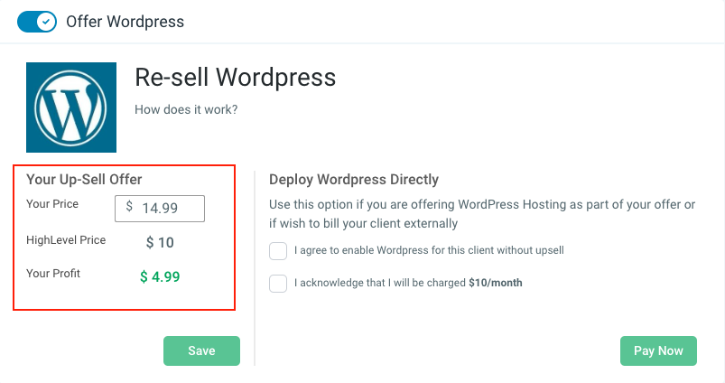The width and height of the screenshot is (725, 383).
Task: Click the Save button
Action: 201,350
